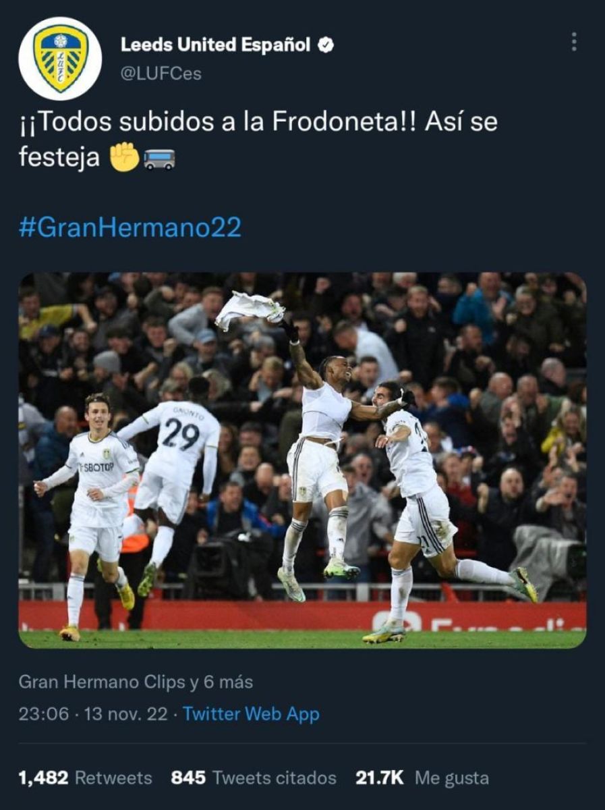The width and height of the screenshot is (605, 810).
Task: Open the Twitter Web App source link
Action: pos(251,713)
